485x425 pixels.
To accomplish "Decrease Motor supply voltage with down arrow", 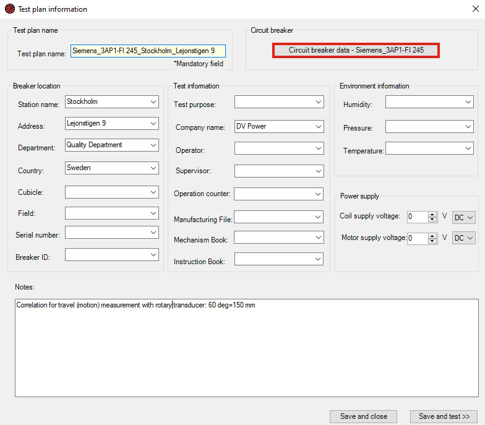I will point(432,241).
